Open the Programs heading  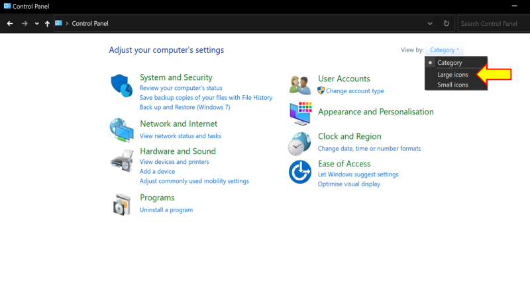[157, 198]
